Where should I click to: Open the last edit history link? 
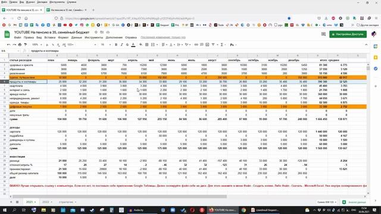pyautogui.click(x=163, y=37)
